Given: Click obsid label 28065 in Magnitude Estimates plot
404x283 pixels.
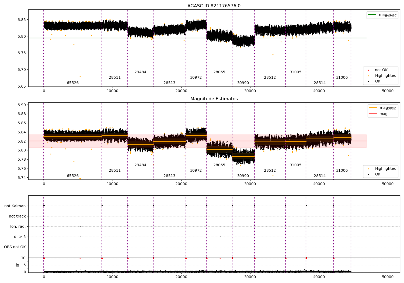Looking at the screenshot, I should pyautogui.click(x=219, y=165).
